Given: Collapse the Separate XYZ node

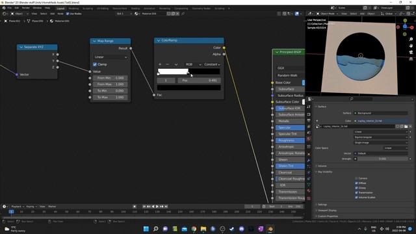Looking at the screenshot, I should click(21, 47).
